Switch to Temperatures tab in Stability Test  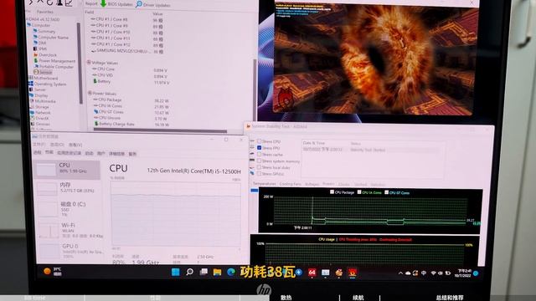tap(265, 184)
